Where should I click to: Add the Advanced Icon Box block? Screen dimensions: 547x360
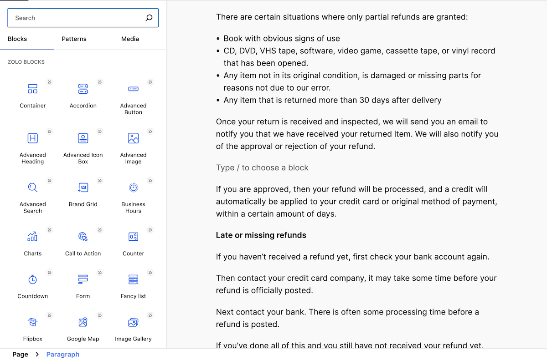pos(83,145)
